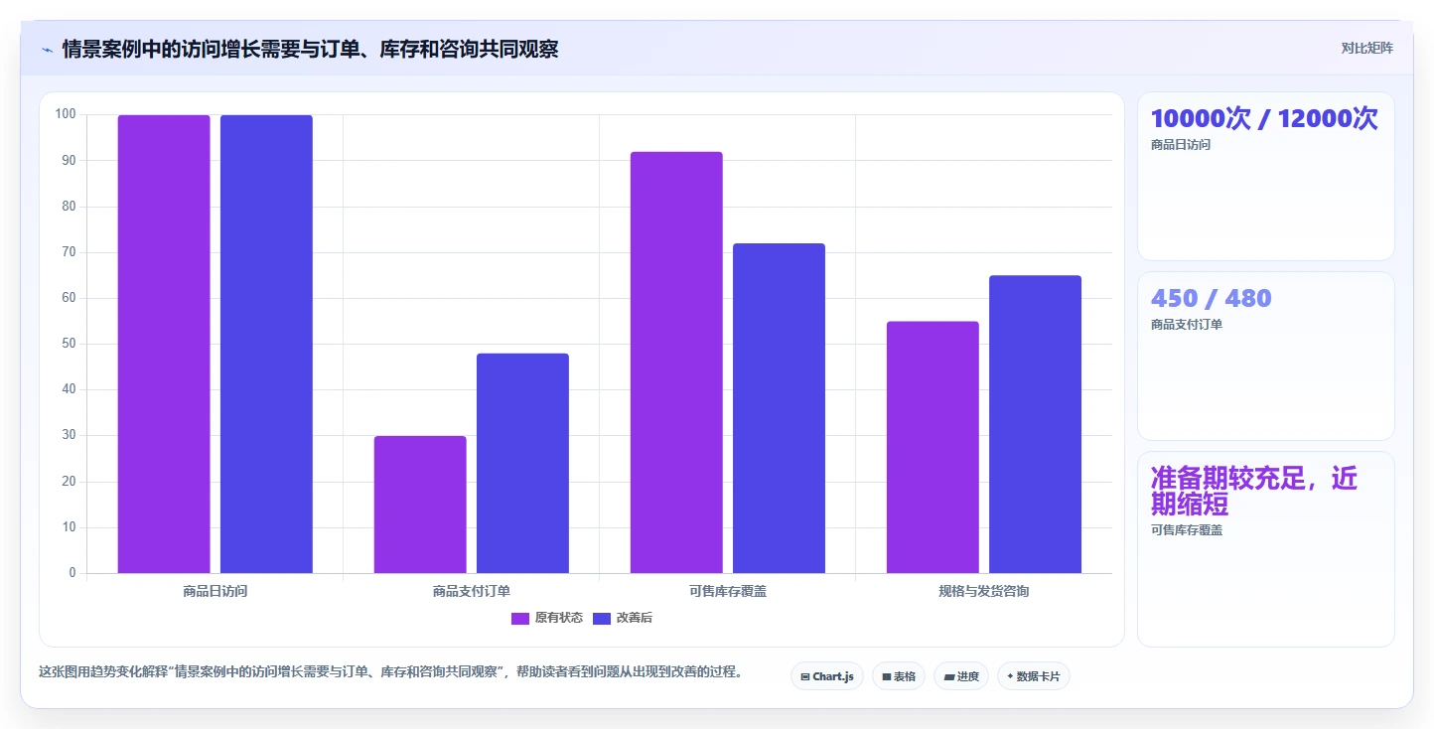This screenshot has height=729, width=1434.
Task: Click the value 10000次 / 12000次
Action: tap(1264, 119)
